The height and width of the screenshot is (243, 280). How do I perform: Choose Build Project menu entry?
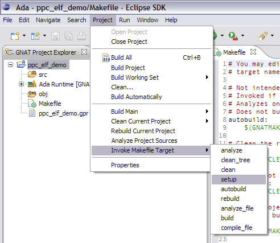coord(151,68)
